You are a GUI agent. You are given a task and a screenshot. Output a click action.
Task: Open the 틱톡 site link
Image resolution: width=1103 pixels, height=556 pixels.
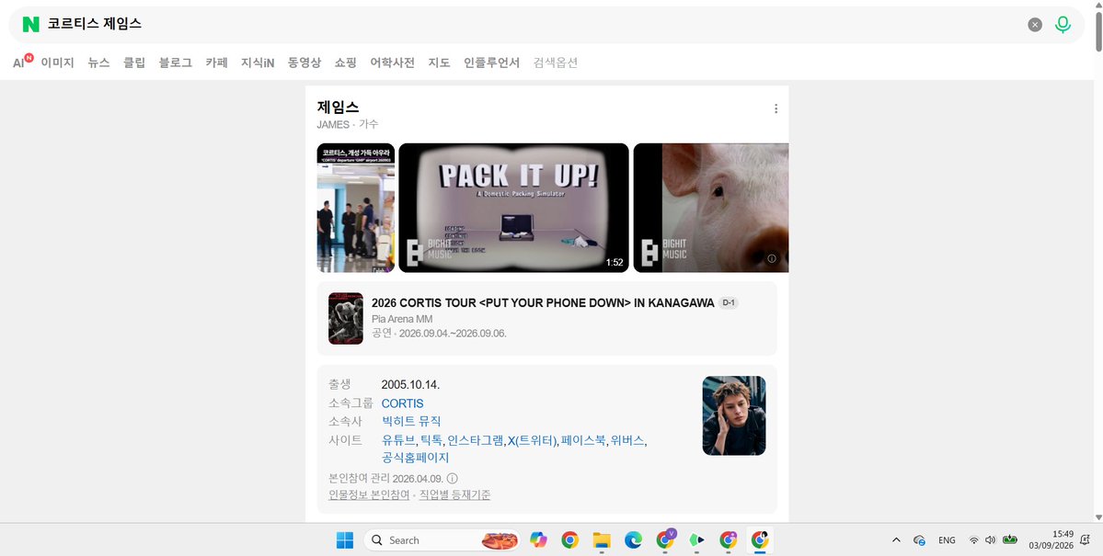[431, 441]
